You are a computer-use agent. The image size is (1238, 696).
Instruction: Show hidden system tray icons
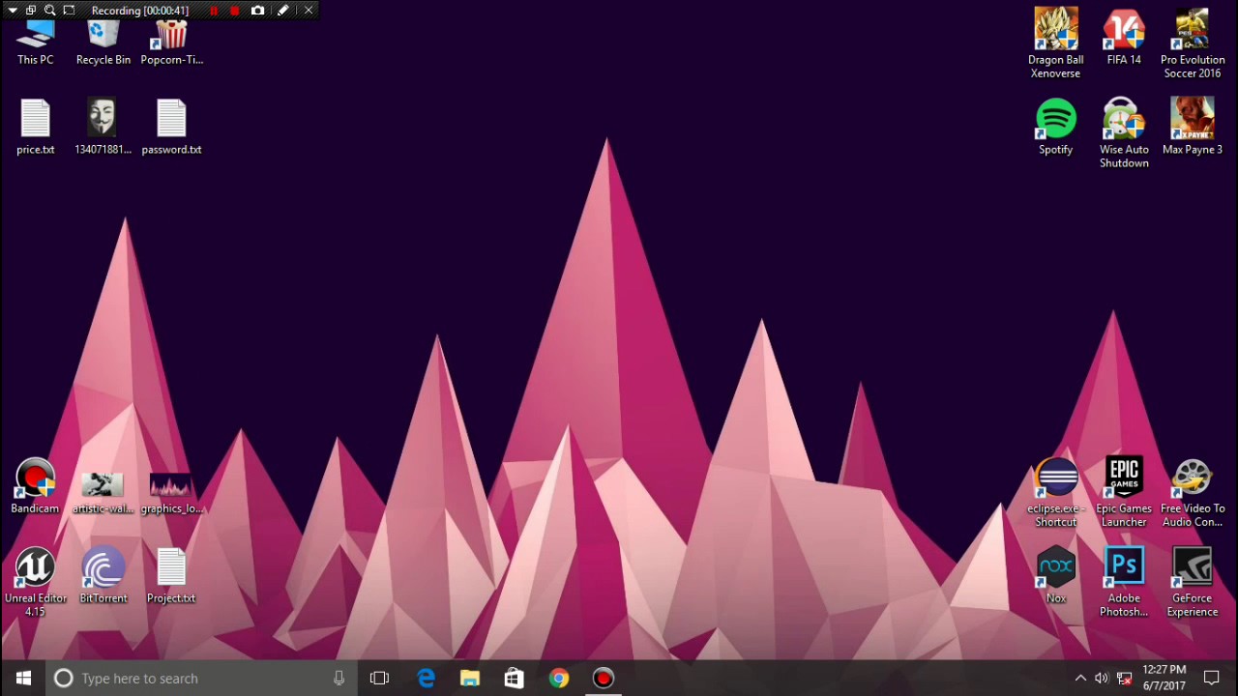click(x=1080, y=679)
